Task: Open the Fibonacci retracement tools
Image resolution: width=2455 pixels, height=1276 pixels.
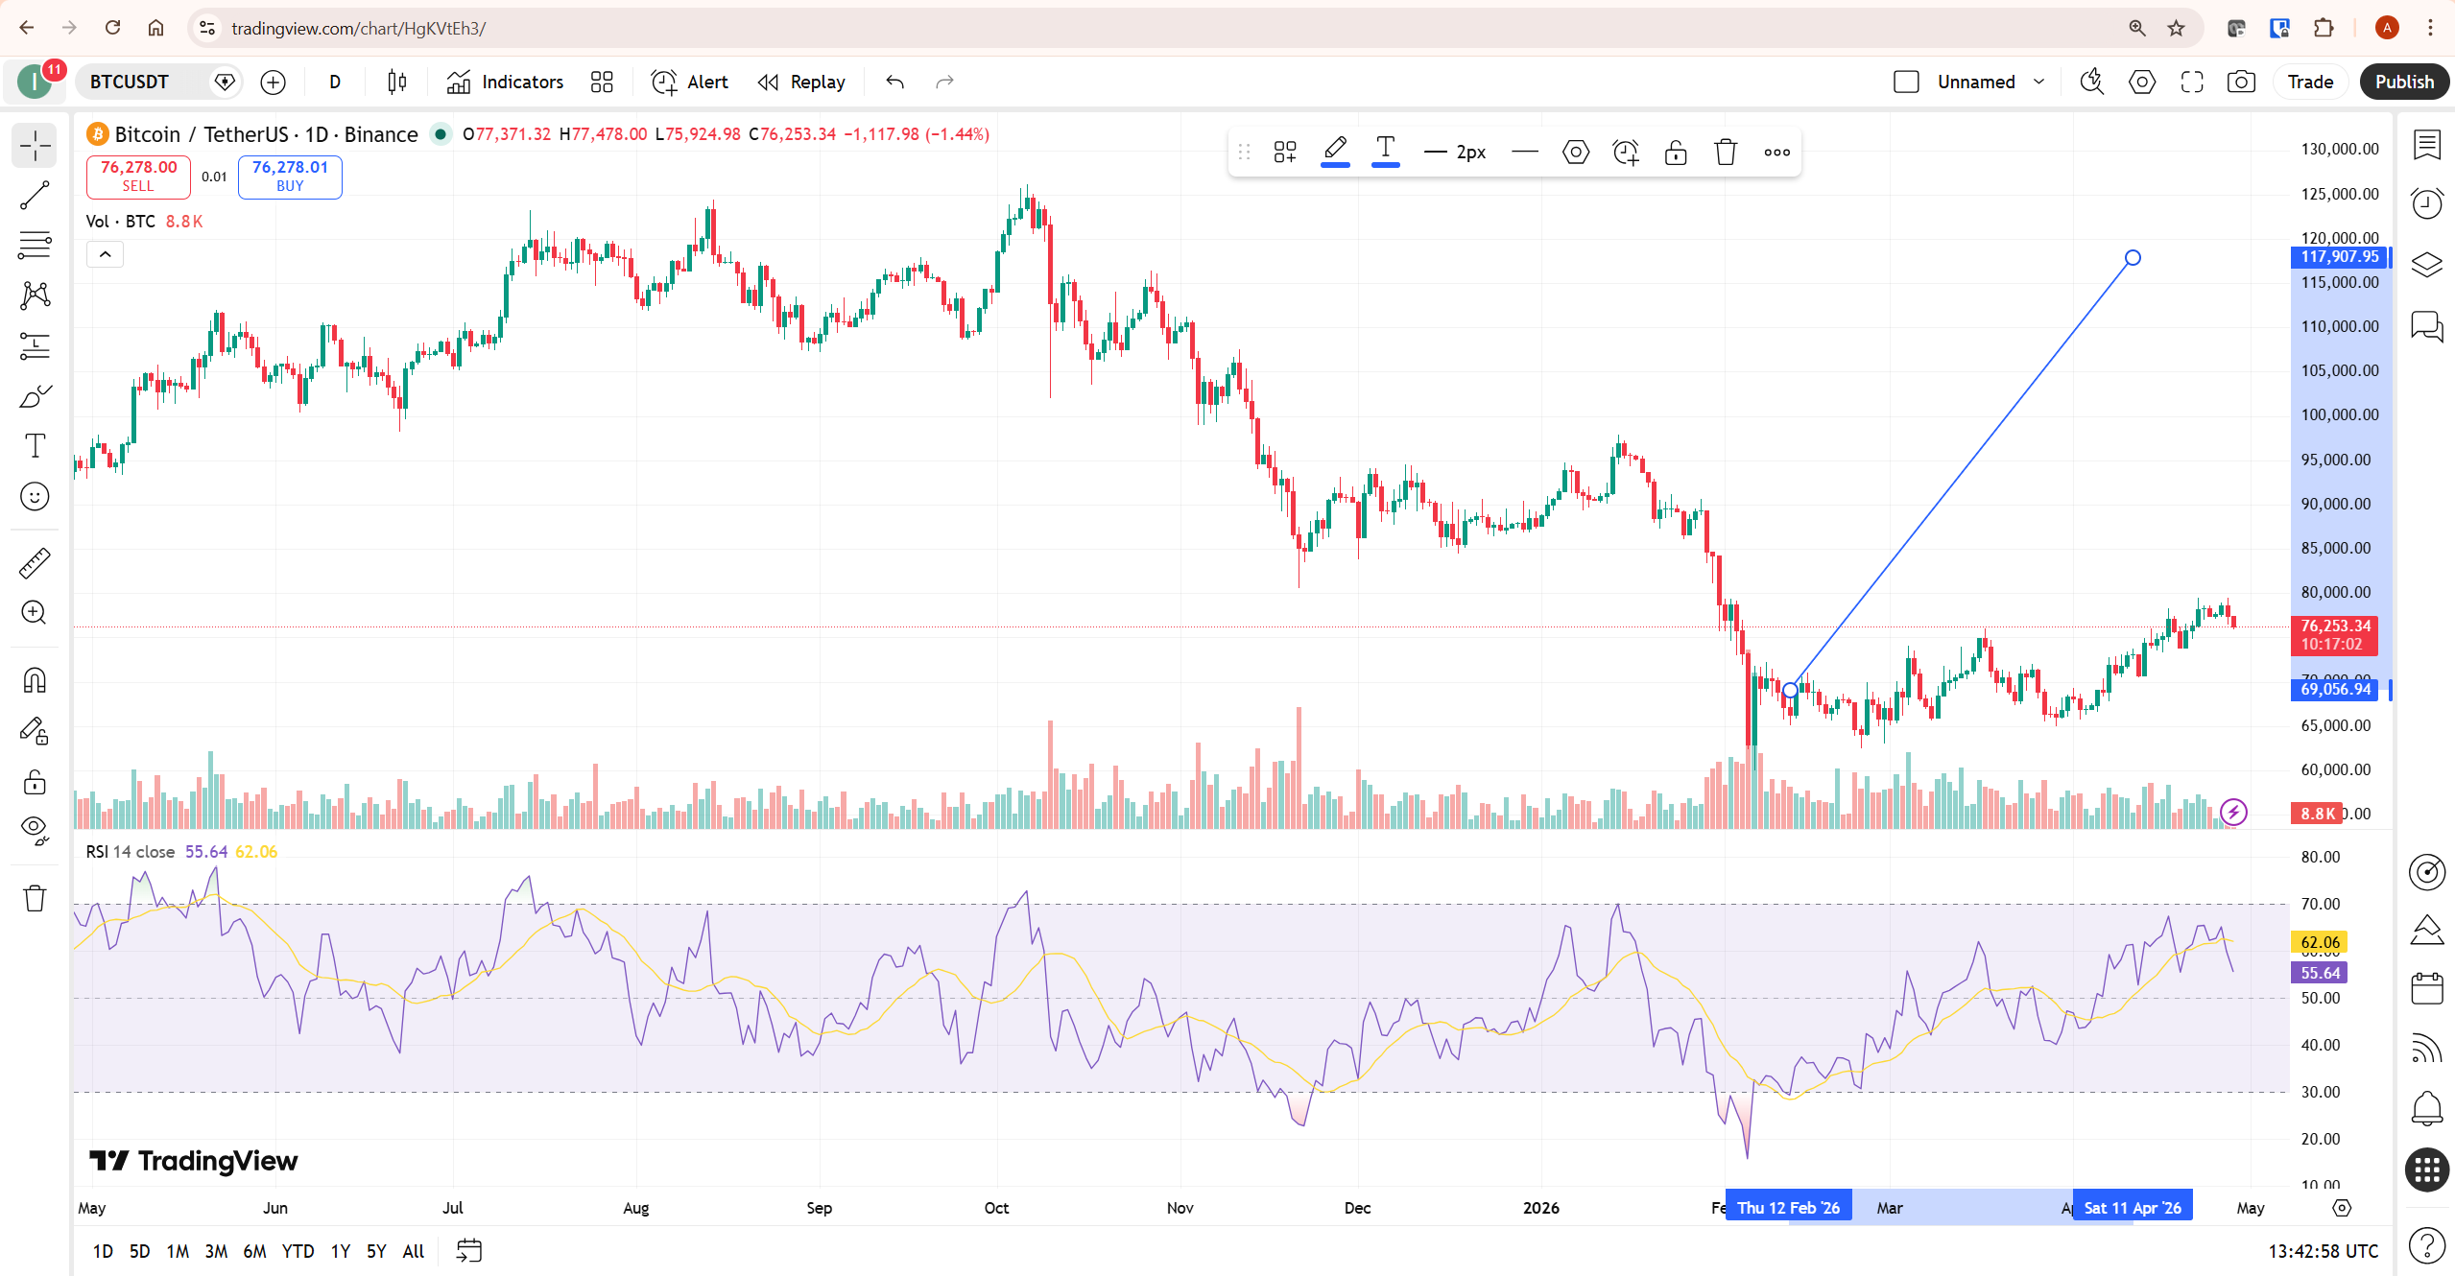Action: click(x=35, y=246)
